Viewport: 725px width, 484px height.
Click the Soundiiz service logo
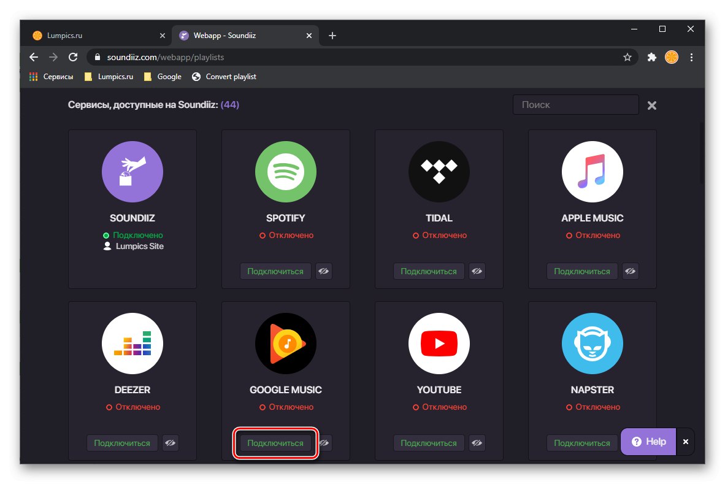(x=132, y=172)
